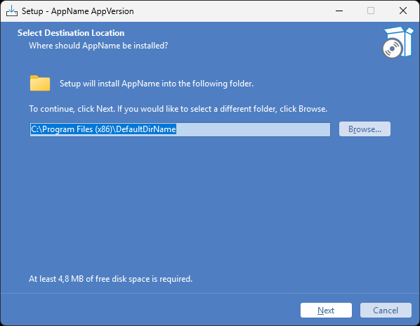Open the Browse folder dialog
This screenshot has width=420, height=326.
[365, 129]
